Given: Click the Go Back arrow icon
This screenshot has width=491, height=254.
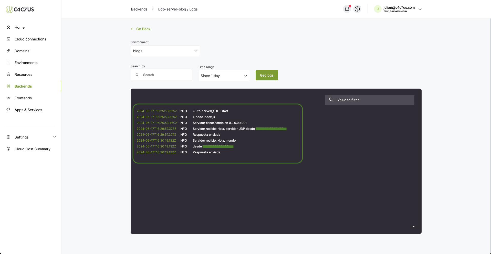Looking at the screenshot, I should 132,29.
